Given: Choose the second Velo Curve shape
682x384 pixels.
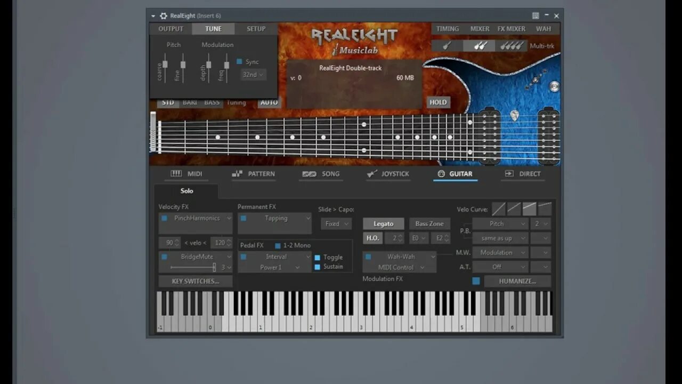Looking at the screenshot, I should point(514,209).
